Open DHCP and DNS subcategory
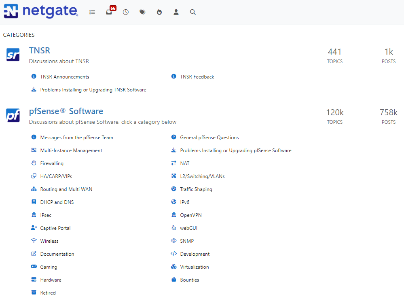The height and width of the screenshot is (301, 404). tap(57, 202)
